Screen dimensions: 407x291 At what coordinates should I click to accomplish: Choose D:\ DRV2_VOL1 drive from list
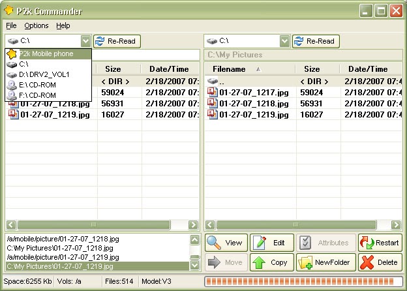(48, 75)
